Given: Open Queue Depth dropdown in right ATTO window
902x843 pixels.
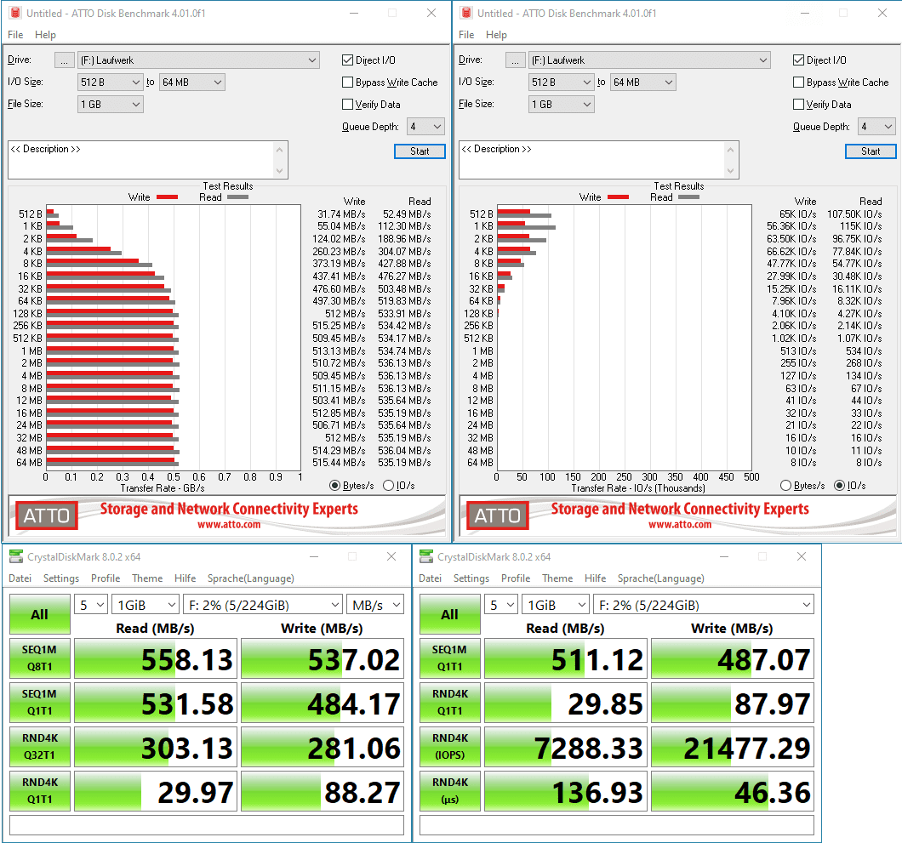Looking at the screenshot, I should click(876, 127).
